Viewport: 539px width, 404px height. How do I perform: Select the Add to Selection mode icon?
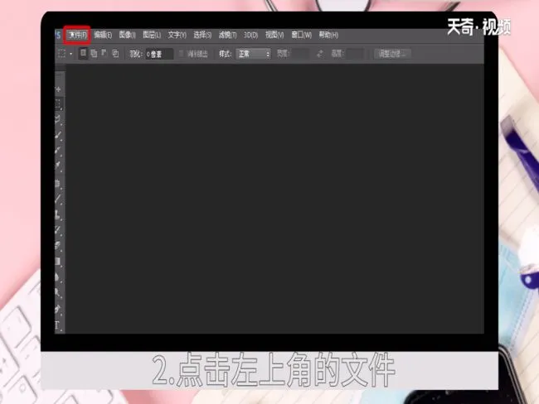pos(94,53)
